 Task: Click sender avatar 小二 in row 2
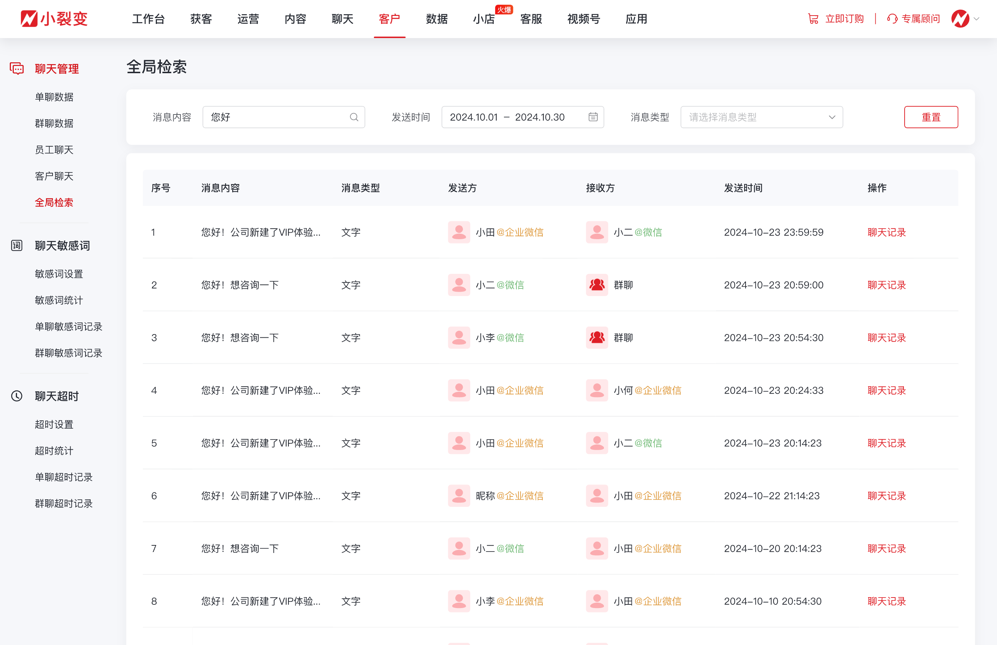click(x=459, y=285)
